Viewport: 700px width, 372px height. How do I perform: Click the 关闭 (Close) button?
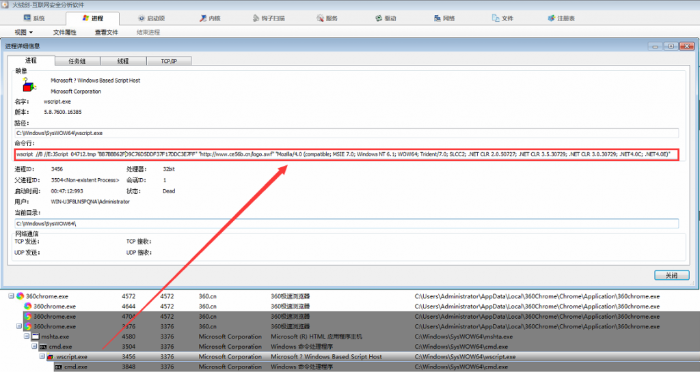pyautogui.click(x=671, y=275)
